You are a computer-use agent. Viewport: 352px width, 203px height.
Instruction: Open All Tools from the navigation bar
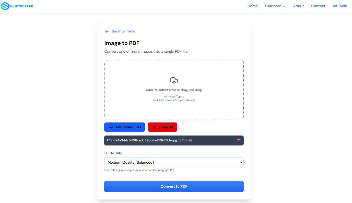[340, 6]
